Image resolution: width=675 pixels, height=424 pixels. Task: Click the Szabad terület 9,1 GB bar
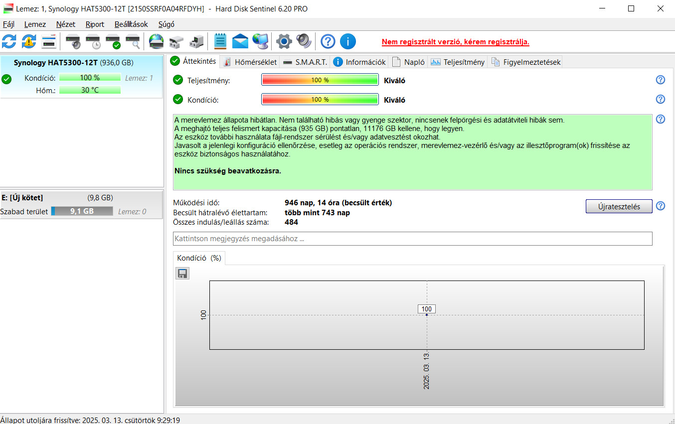(82, 211)
